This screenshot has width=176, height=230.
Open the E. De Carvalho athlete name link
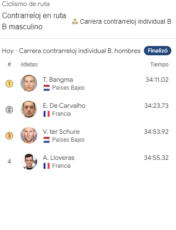(x=64, y=105)
